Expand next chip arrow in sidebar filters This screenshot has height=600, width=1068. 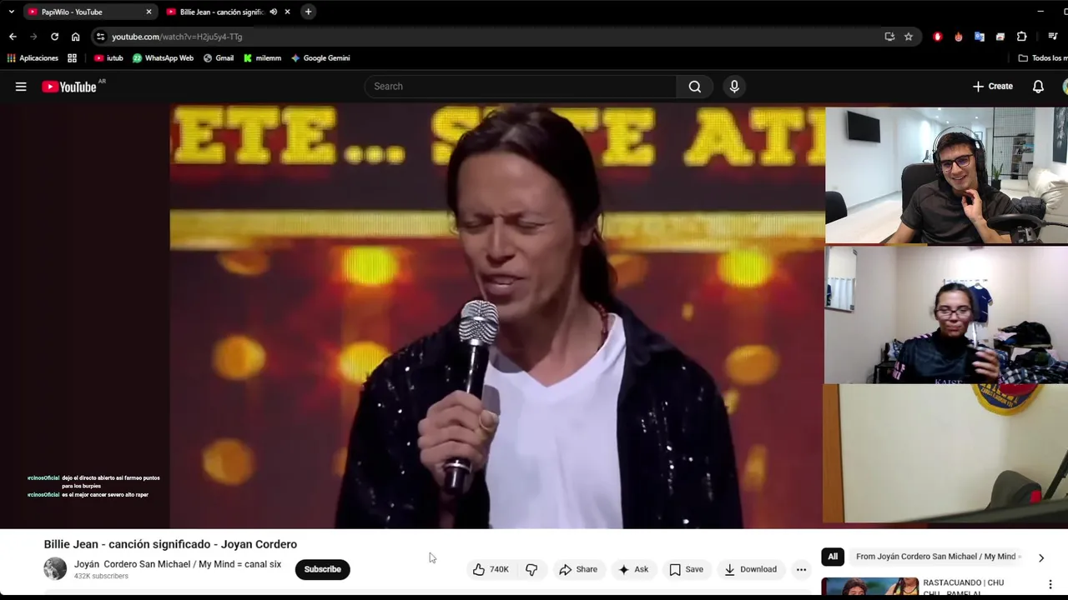point(1040,557)
